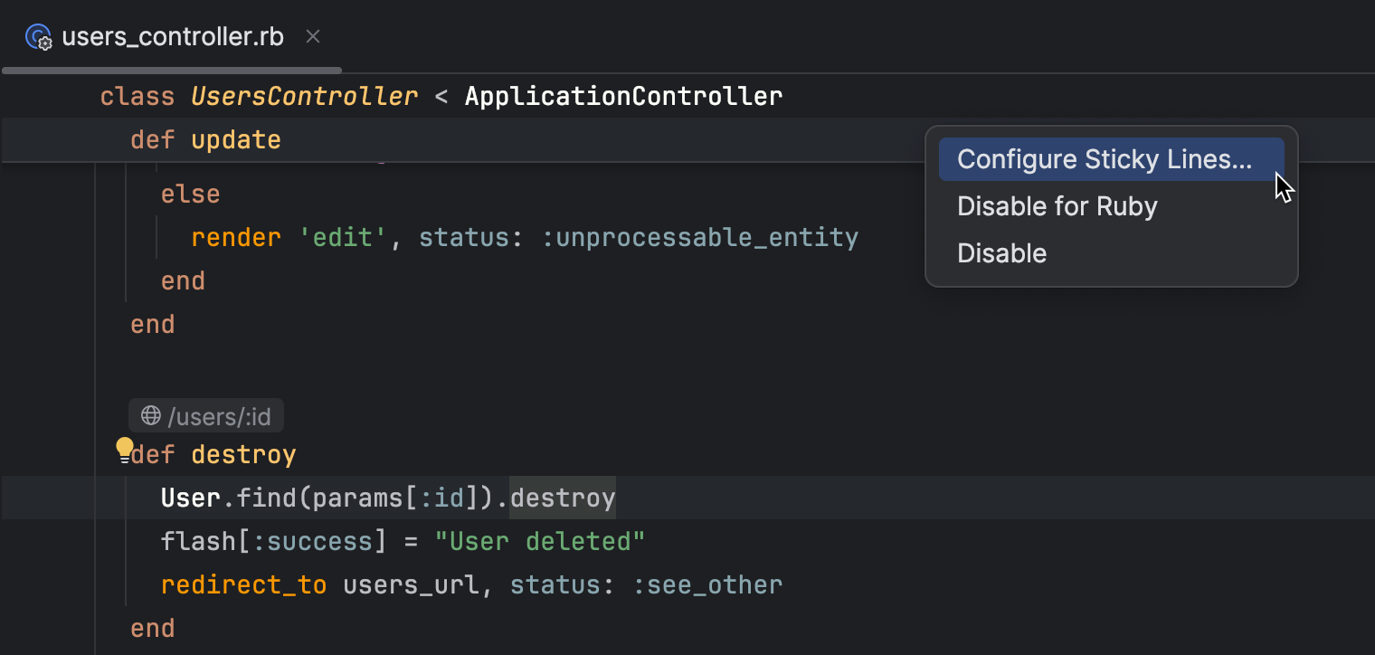The image size is (1375, 655).
Task: Click the ApplicationController superclass name
Action: click(x=623, y=96)
